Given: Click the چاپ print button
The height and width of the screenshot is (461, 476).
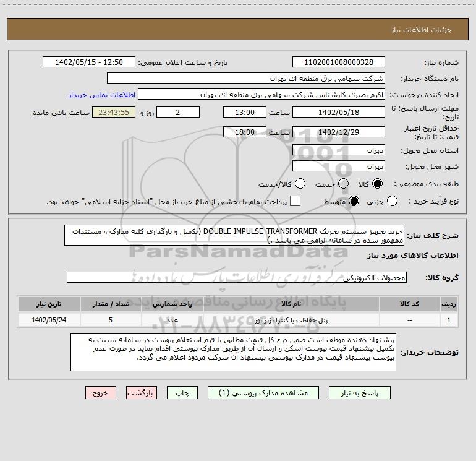Looking at the screenshot, I should 182,393.
